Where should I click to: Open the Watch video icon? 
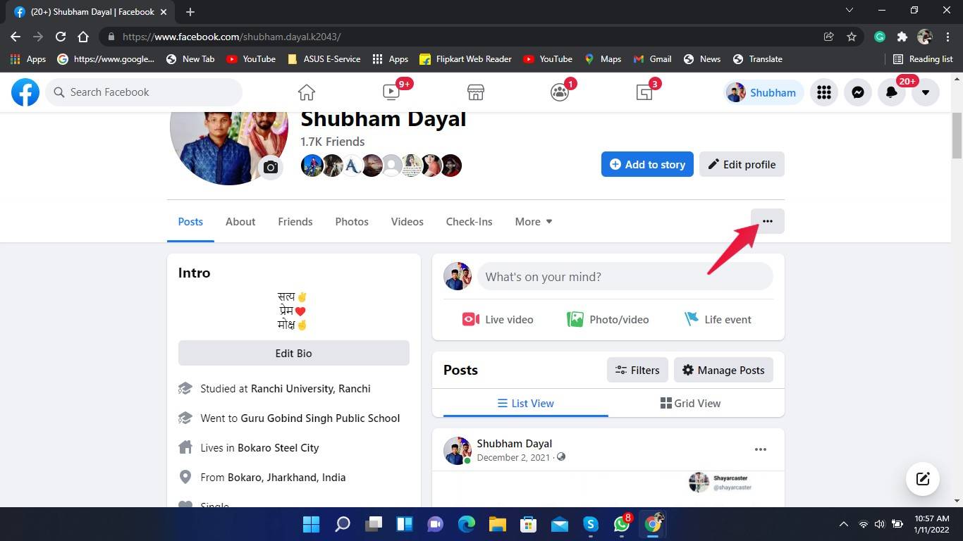coord(391,92)
